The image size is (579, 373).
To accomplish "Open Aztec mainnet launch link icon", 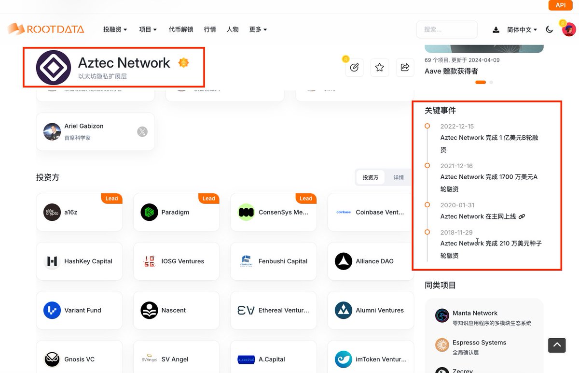I will point(522,216).
